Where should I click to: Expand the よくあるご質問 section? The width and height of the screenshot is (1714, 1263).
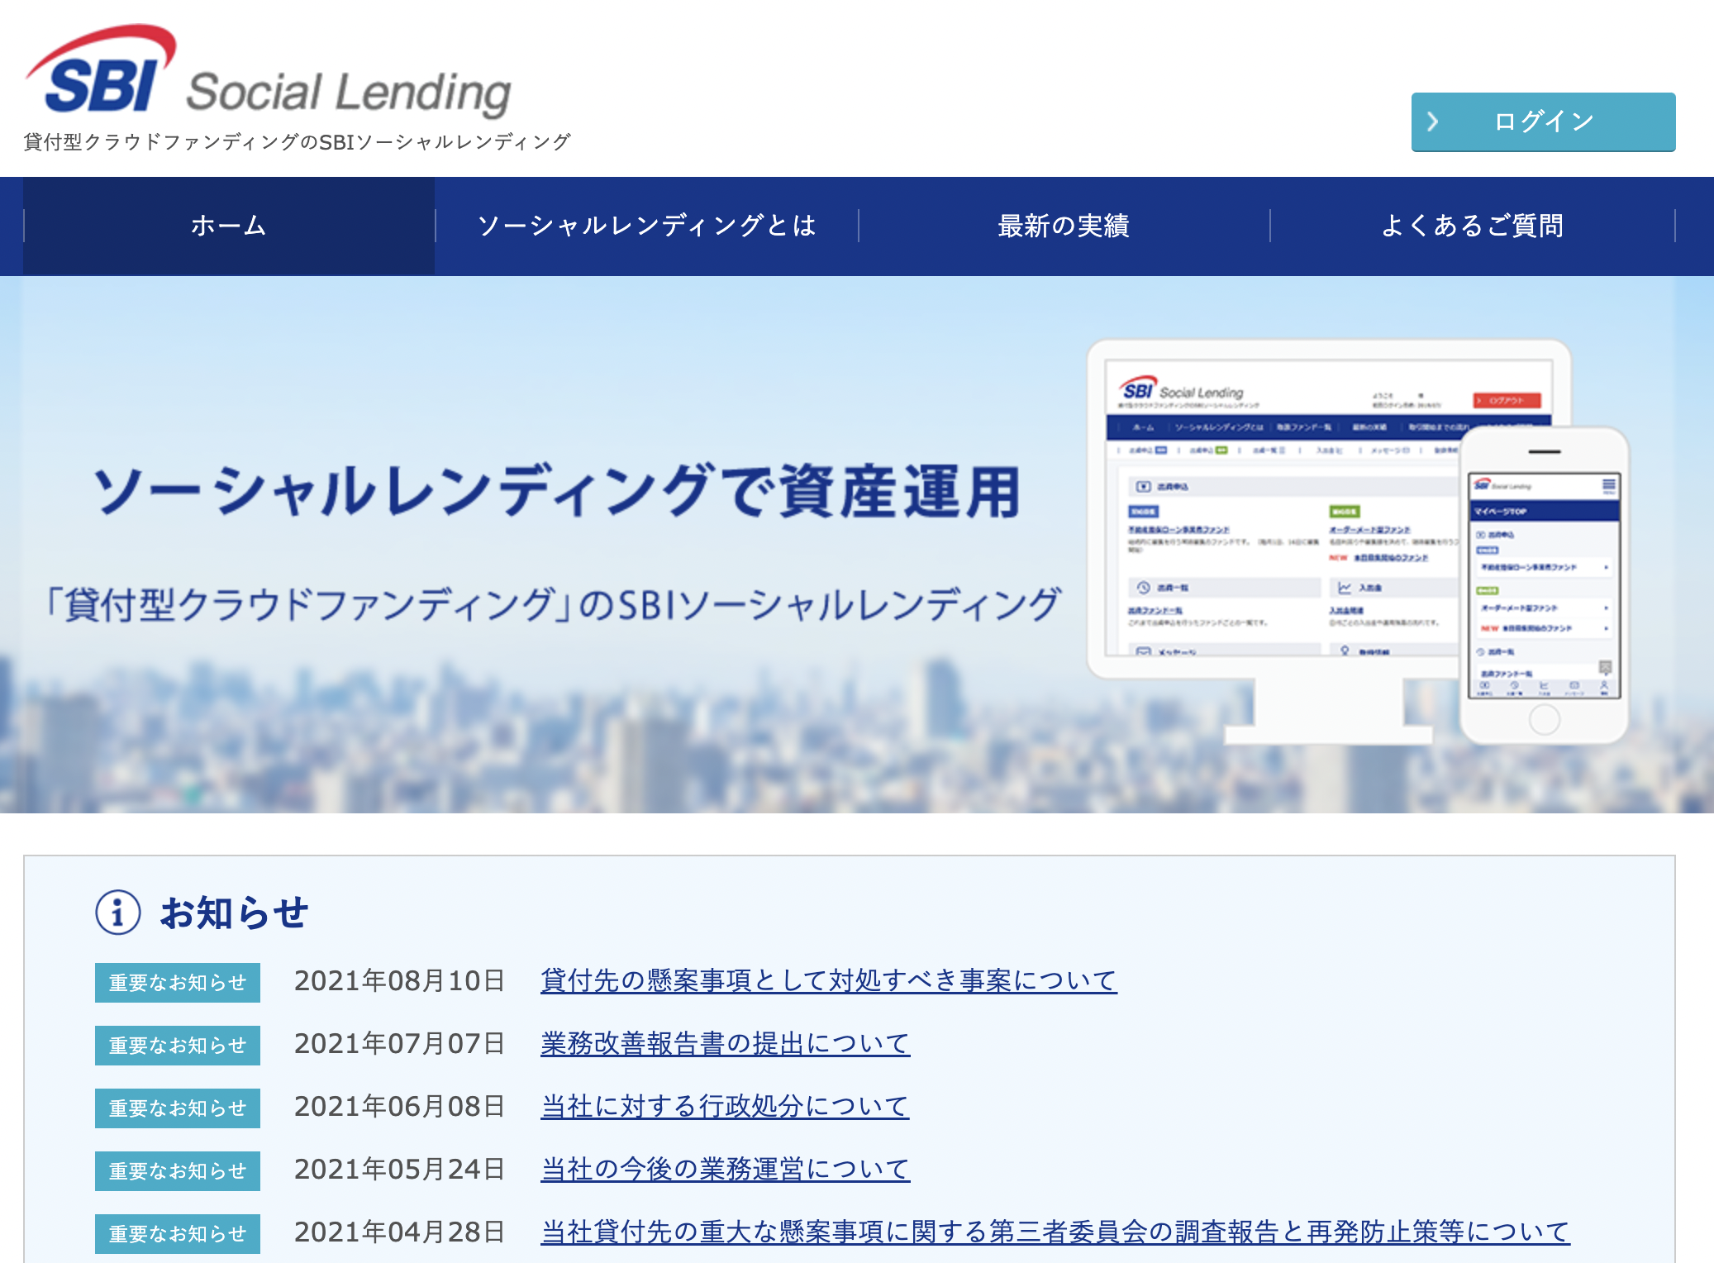(1474, 226)
